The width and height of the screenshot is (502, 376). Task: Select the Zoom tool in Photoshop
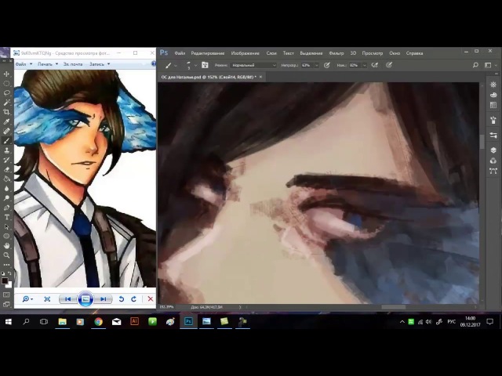click(6, 255)
